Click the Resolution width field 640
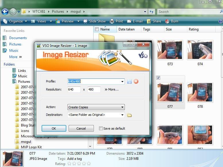This screenshot has height=167, width=223. click(74, 89)
